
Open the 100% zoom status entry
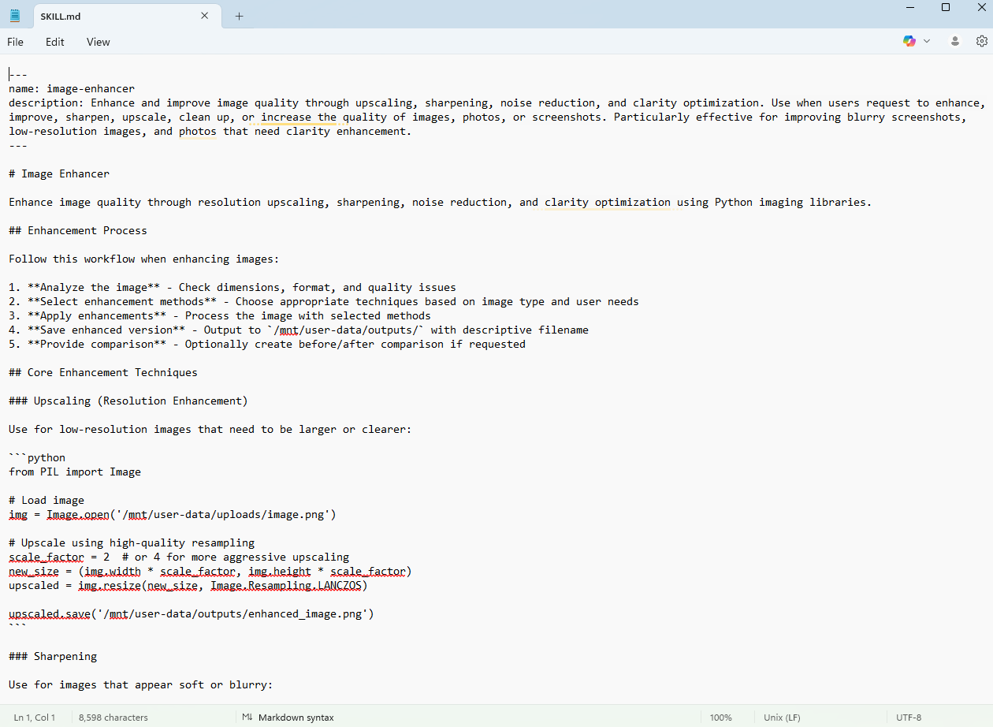[x=721, y=718]
